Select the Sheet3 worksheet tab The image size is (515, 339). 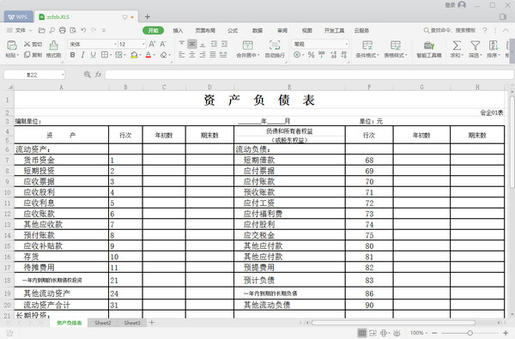tap(132, 323)
